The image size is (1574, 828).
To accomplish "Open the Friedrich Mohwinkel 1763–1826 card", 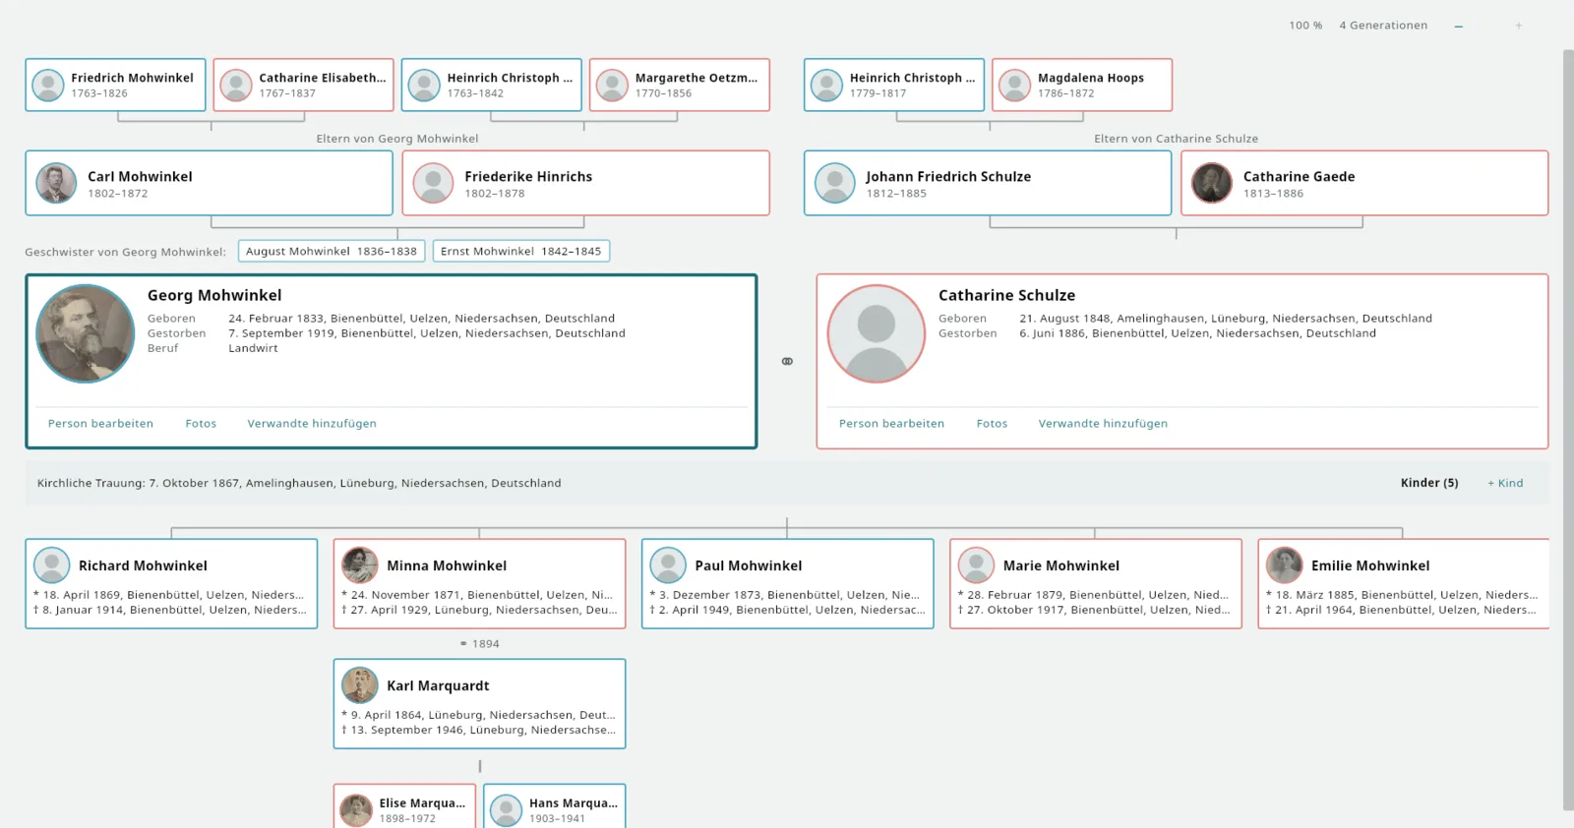I will point(115,85).
